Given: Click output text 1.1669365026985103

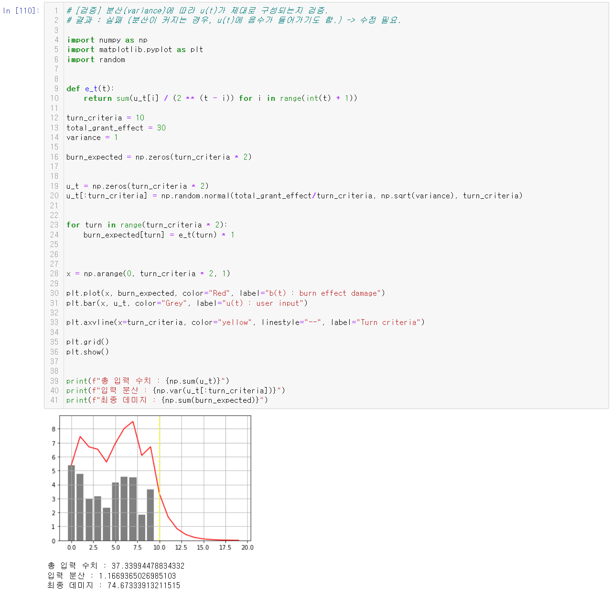Looking at the screenshot, I should click(138, 576).
